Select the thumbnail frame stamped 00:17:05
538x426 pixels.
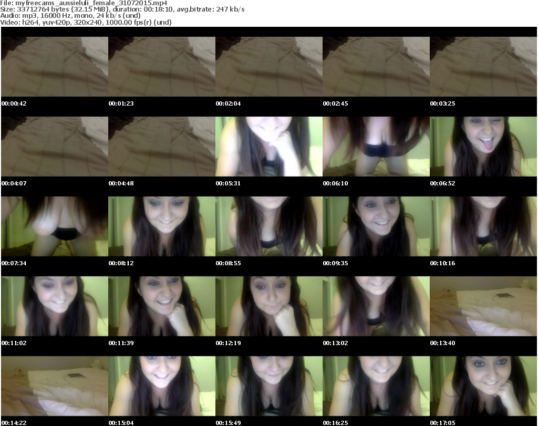pyautogui.click(x=483, y=386)
